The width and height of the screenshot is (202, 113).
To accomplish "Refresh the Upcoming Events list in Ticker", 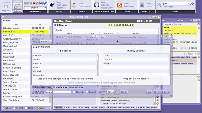I will [x=198, y=24].
